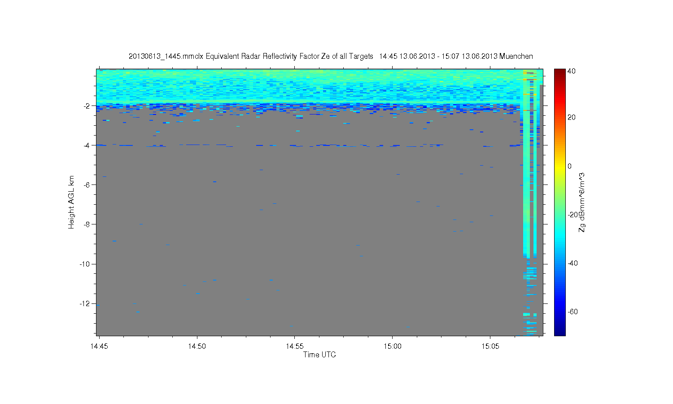Click the 15:05 time axis label

[x=490, y=346]
